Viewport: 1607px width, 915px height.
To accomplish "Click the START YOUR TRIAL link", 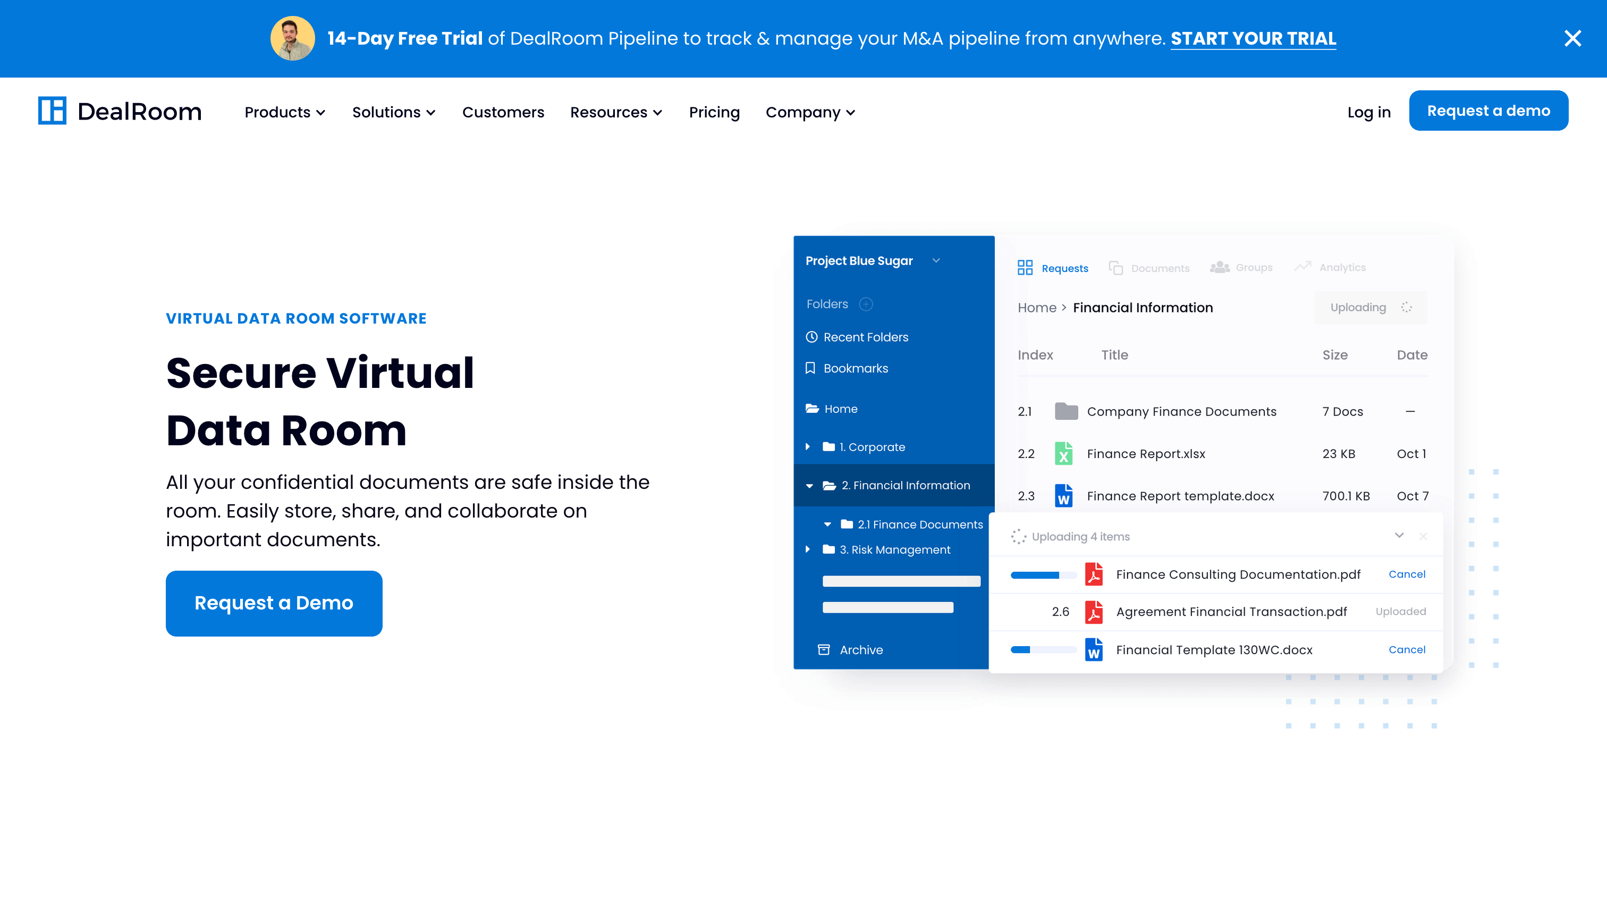I will 1253,38.
